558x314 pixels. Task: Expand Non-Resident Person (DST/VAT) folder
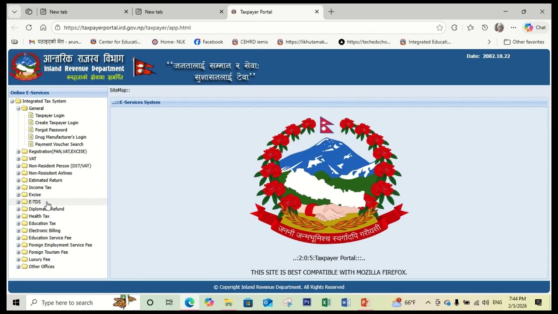[x=18, y=166]
